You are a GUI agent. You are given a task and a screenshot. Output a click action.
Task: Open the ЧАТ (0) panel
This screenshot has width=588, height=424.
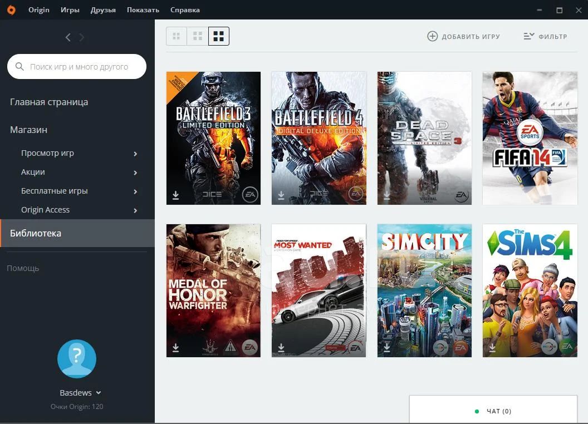pyautogui.click(x=493, y=410)
